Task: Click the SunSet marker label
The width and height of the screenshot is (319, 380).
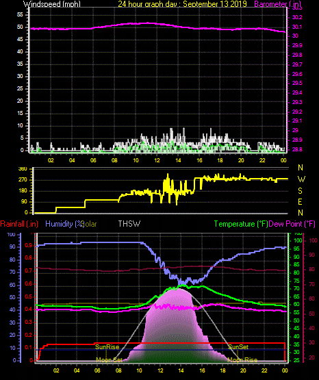Action: [x=238, y=347]
